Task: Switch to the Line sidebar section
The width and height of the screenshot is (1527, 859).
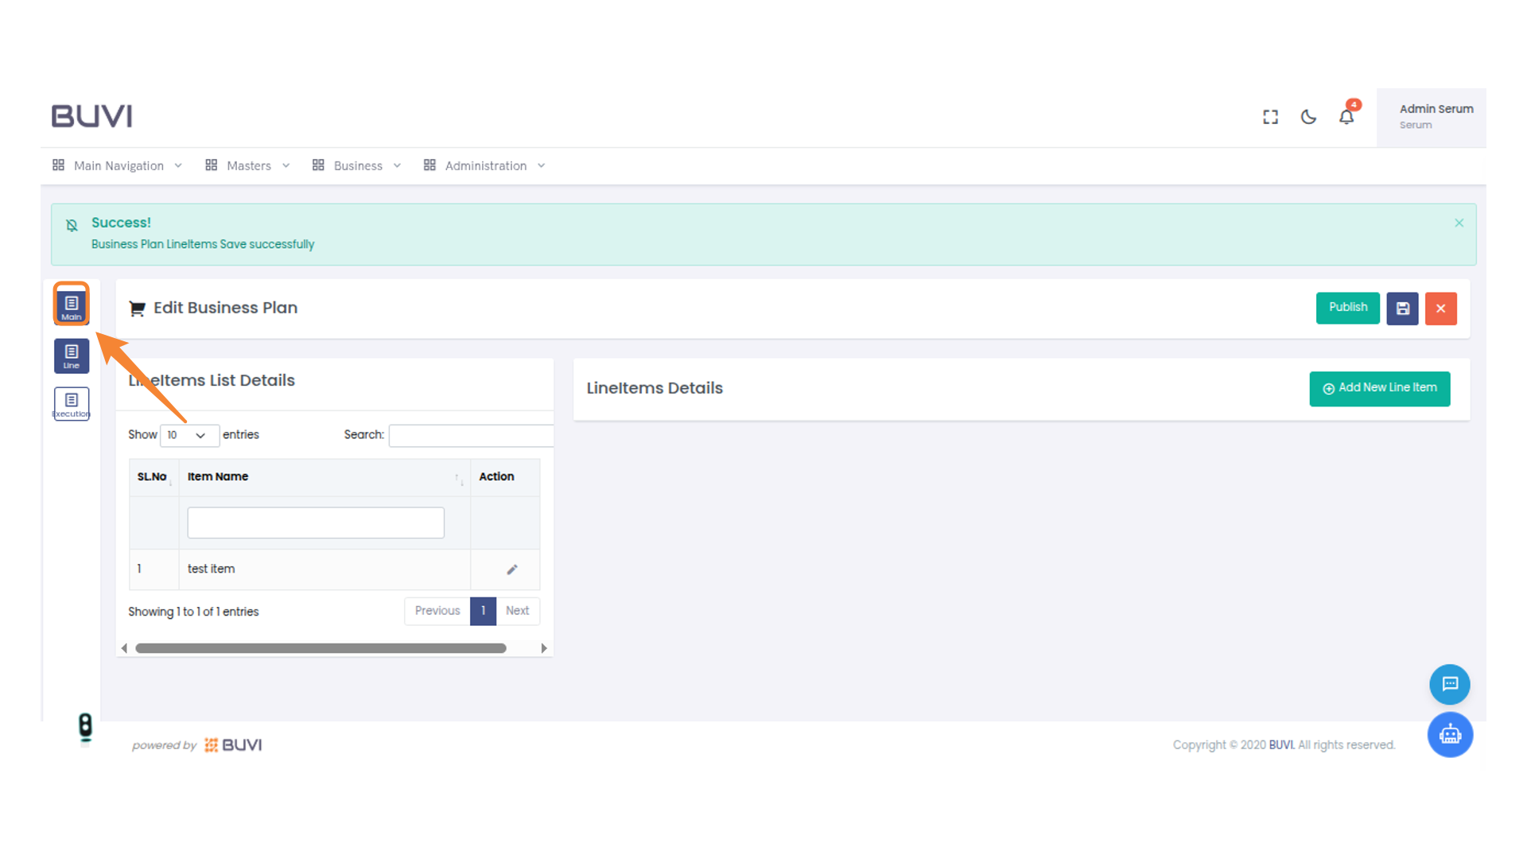Action: (x=72, y=356)
